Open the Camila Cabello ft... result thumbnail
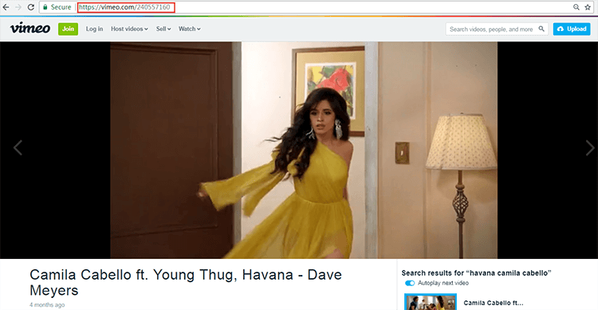This screenshot has height=310, width=598. click(x=431, y=301)
